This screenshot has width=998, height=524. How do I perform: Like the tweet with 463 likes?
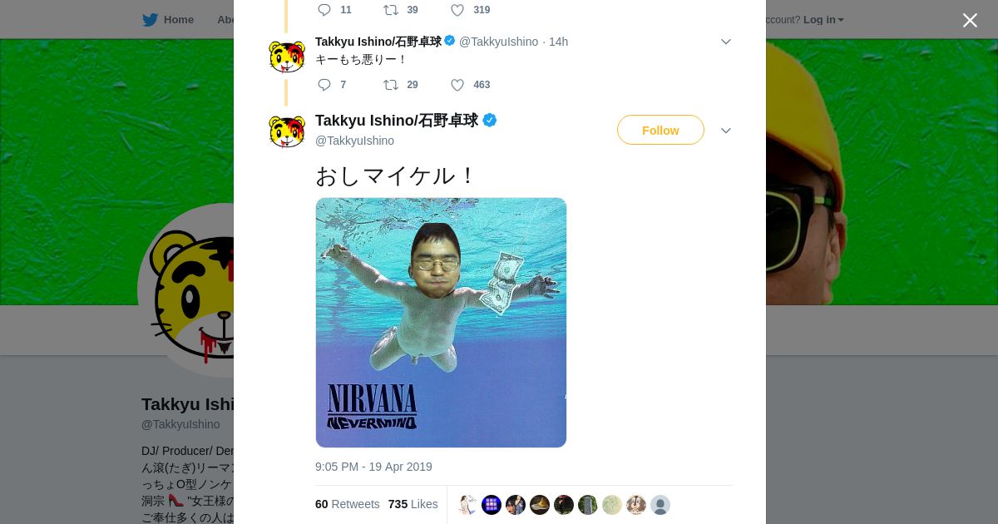(x=457, y=85)
